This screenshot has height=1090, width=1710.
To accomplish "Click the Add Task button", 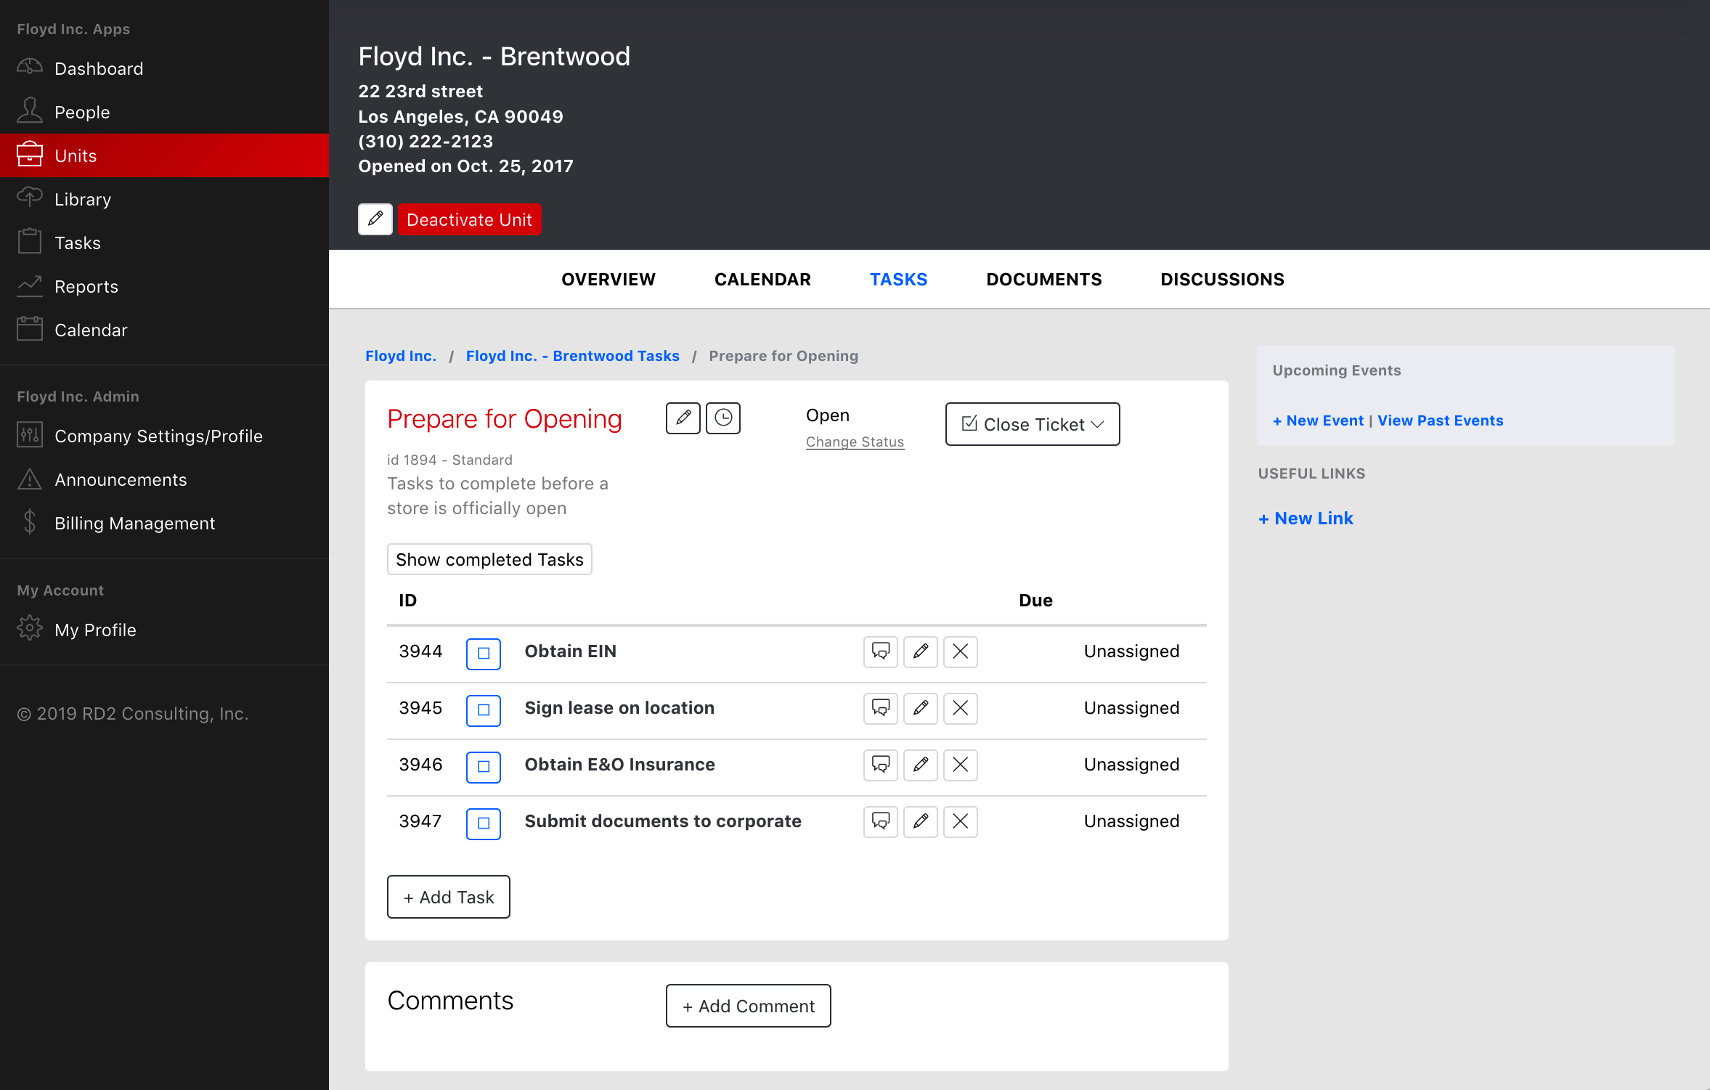I will (449, 897).
